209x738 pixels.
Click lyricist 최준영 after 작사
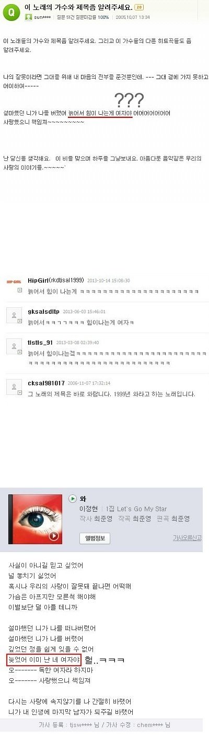104,519
